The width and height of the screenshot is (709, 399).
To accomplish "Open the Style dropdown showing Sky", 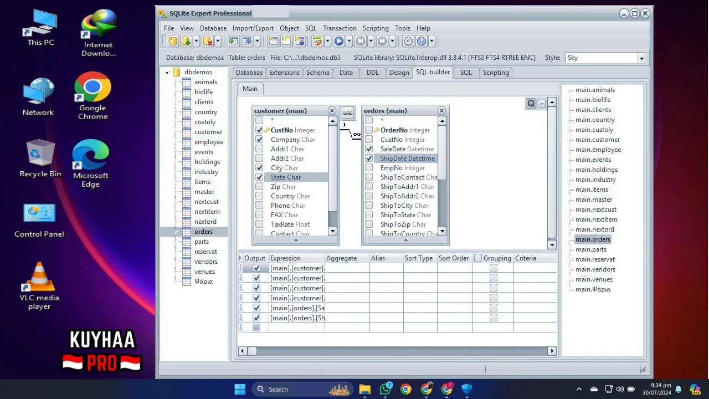I will pyautogui.click(x=641, y=58).
